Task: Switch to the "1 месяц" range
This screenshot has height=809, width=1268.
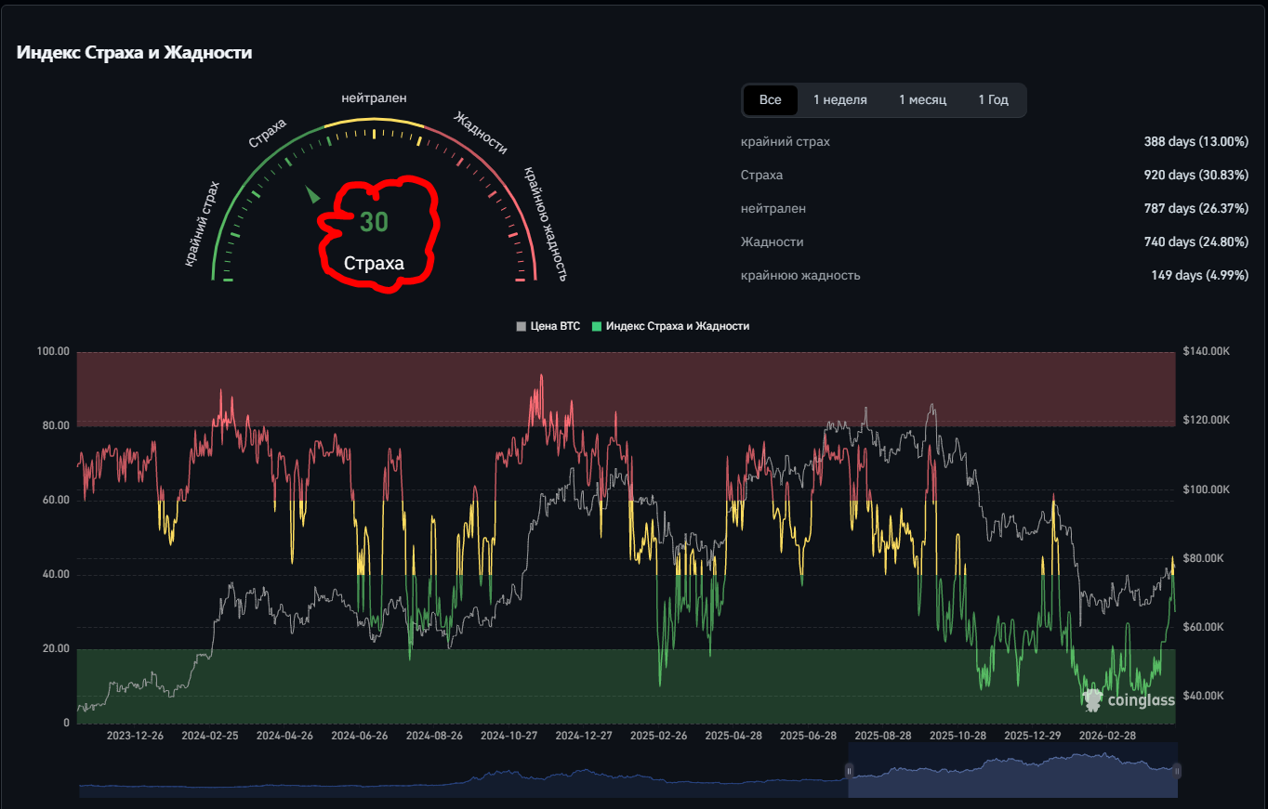Action: click(x=922, y=100)
